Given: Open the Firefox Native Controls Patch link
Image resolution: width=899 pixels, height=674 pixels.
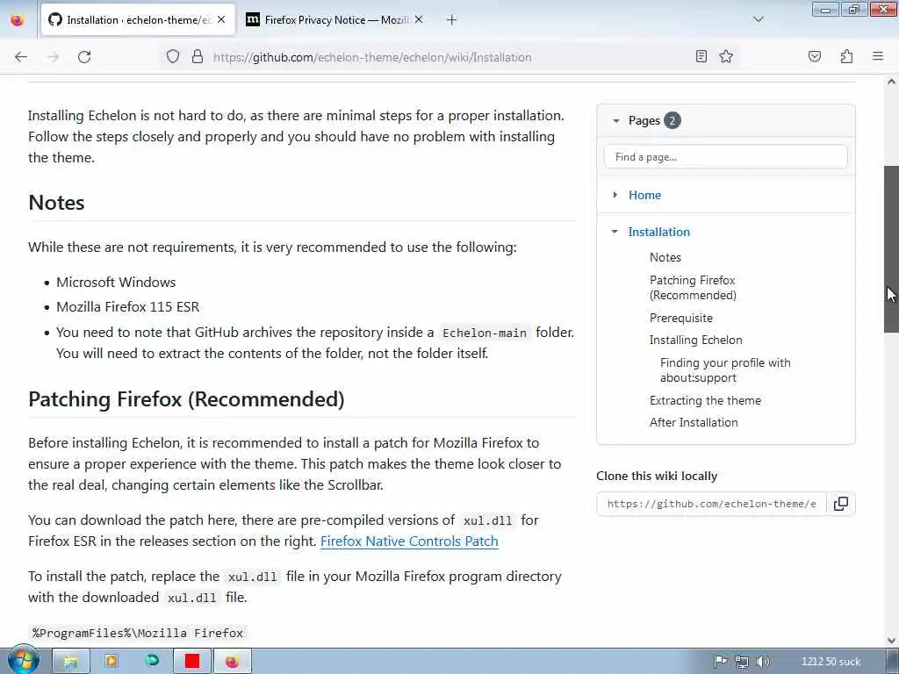Looking at the screenshot, I should (x=409, y=541).
